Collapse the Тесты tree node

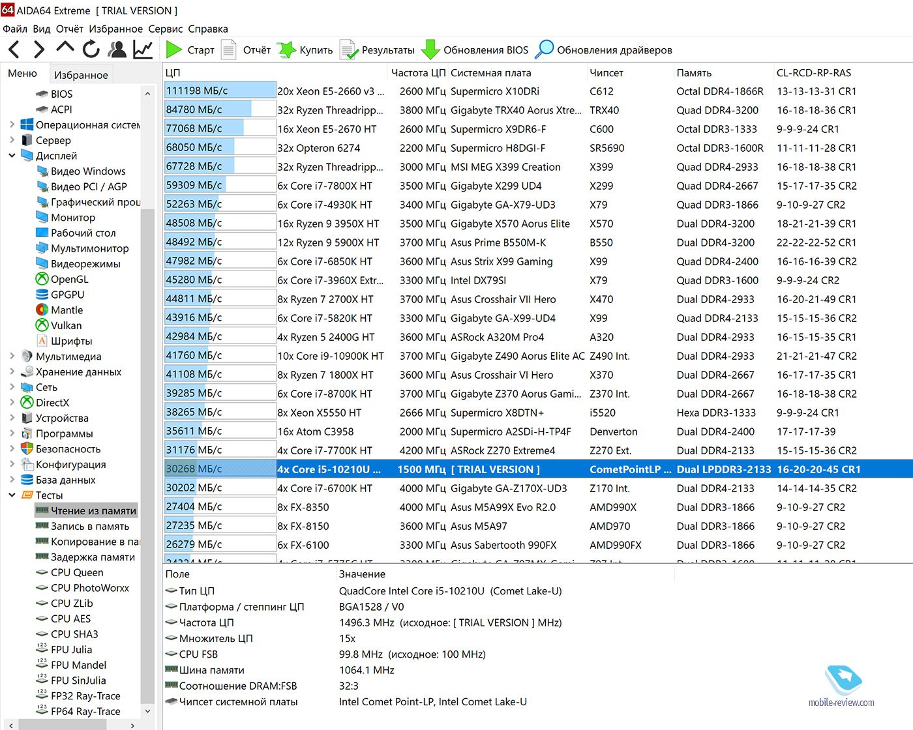[x=12, y=495]
